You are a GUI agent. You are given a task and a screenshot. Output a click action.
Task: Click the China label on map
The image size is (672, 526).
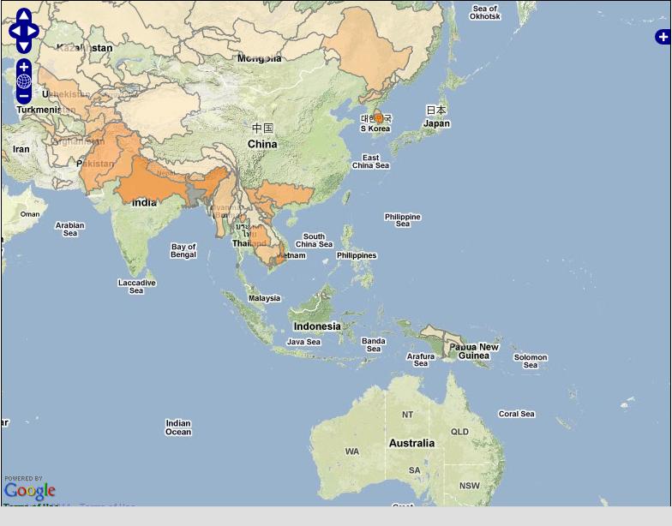pyautogui.click(x=262, y=144)
